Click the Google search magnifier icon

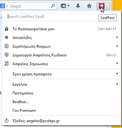coord(53,6)
